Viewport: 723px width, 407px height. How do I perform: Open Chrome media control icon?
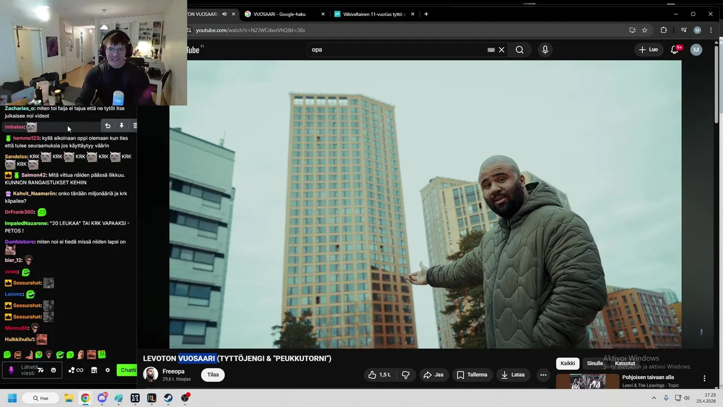[x=683, y=30]
